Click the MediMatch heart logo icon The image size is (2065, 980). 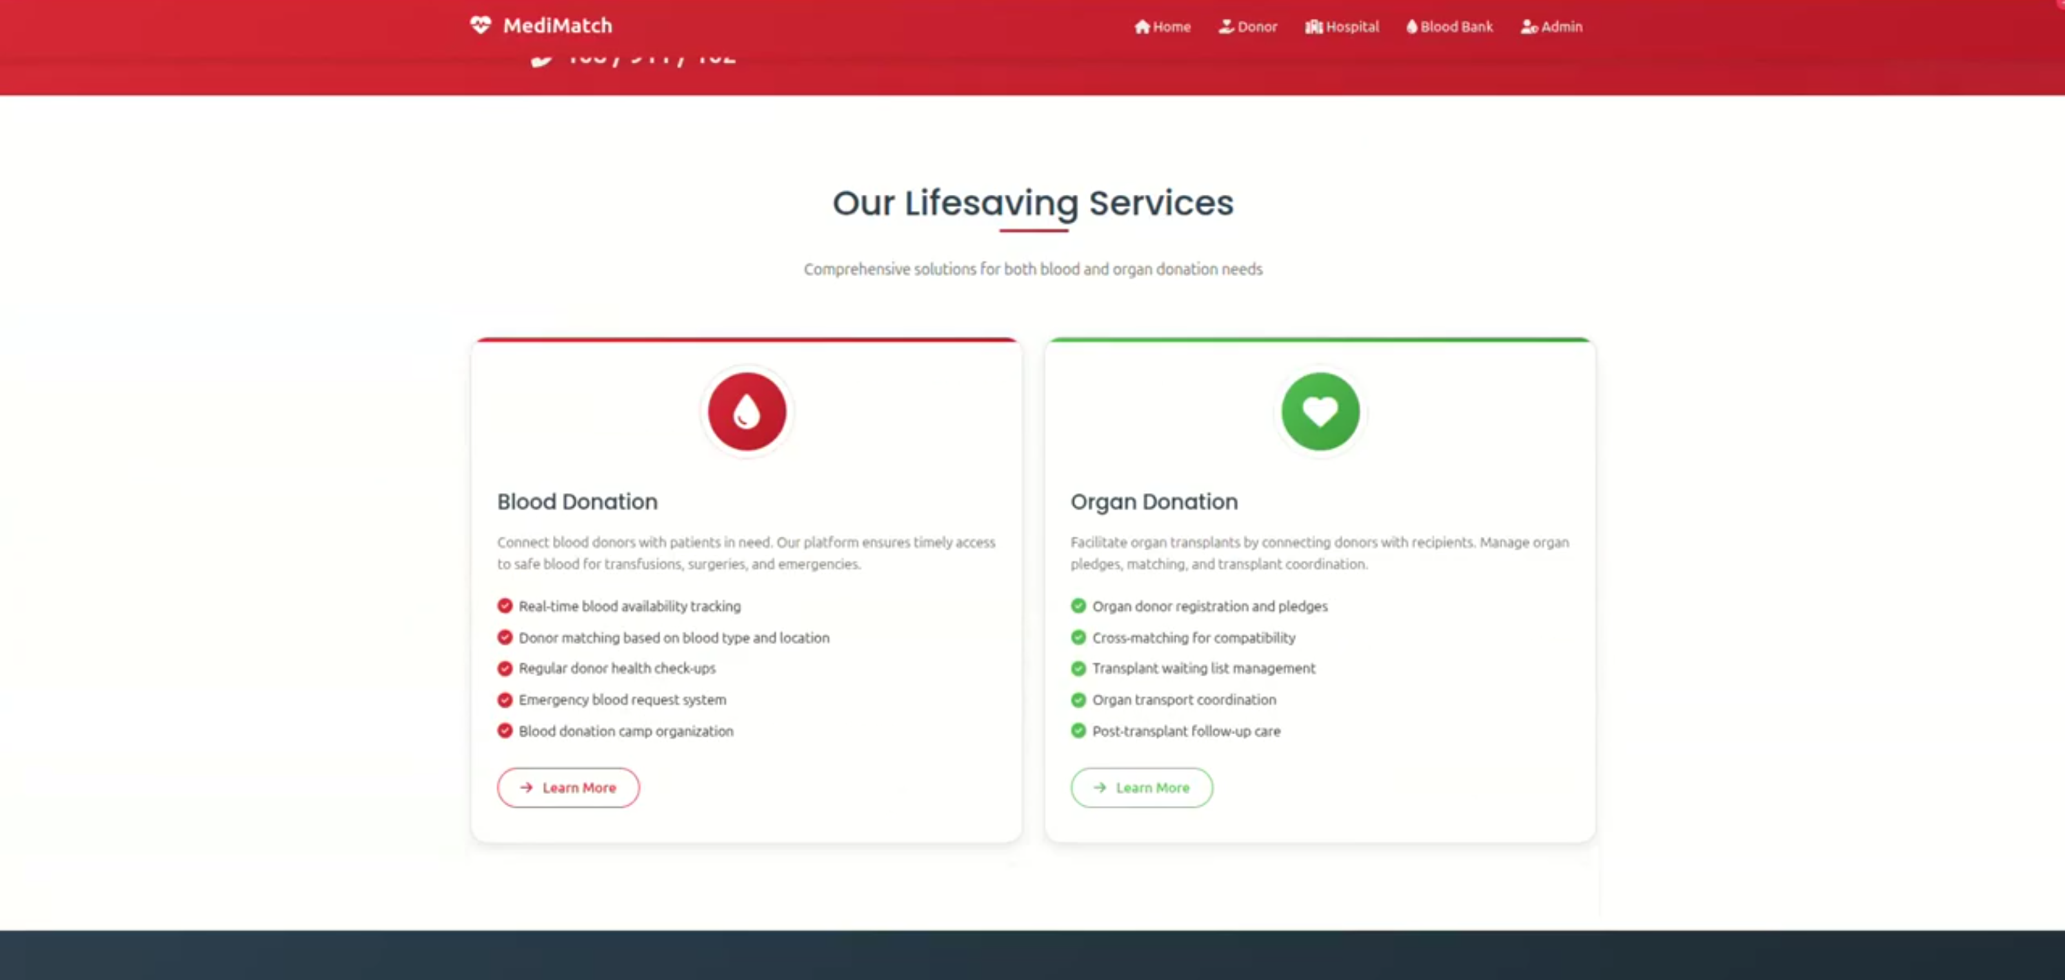[480, 26]
